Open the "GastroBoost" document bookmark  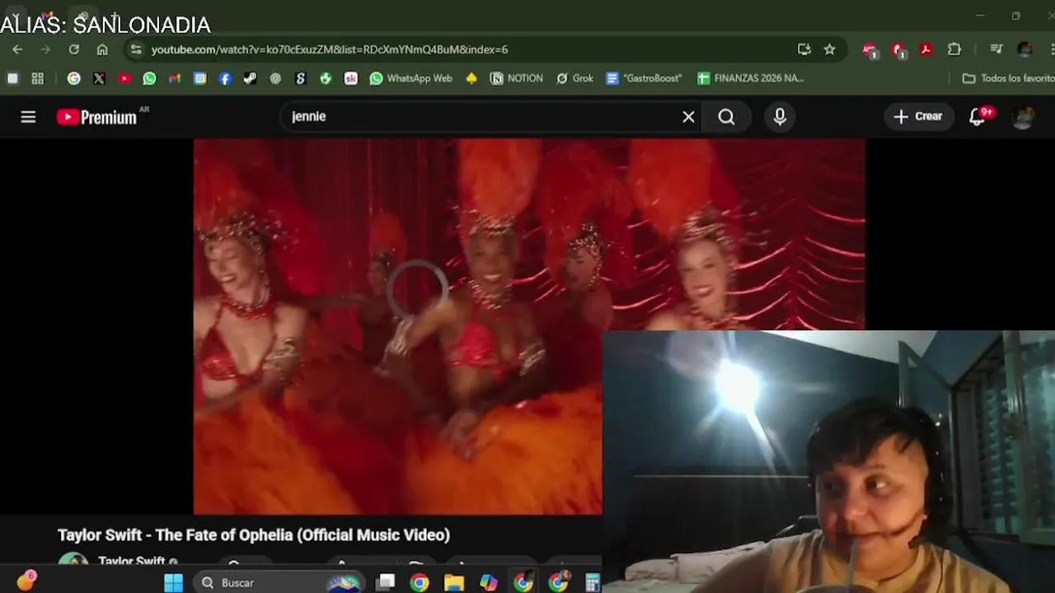pos(644,78)
